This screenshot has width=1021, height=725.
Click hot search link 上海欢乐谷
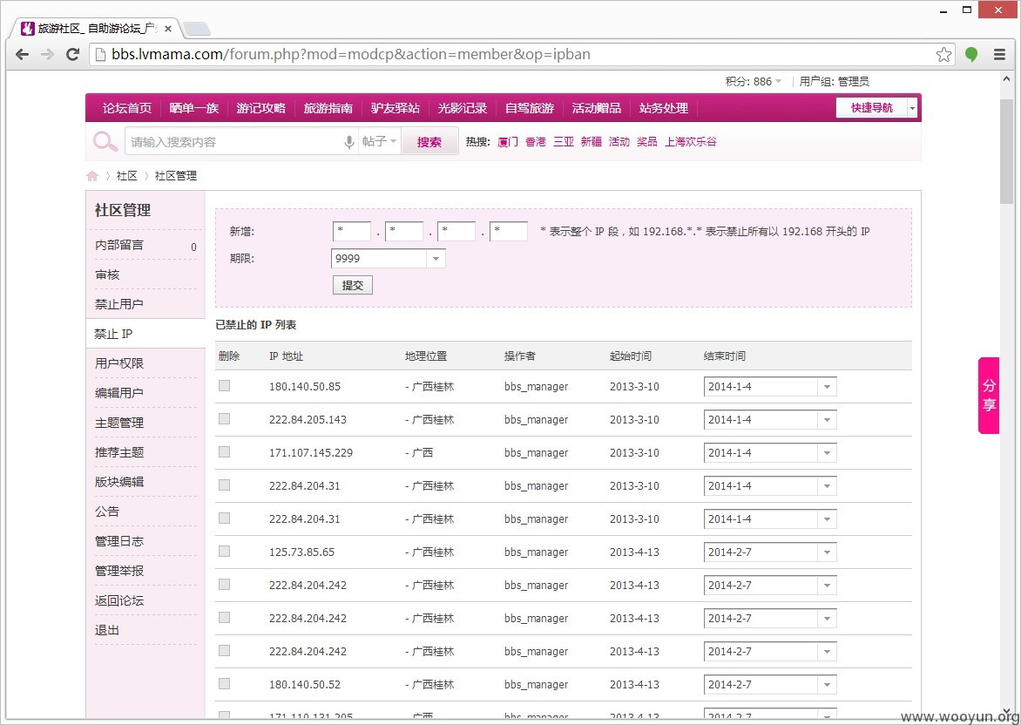(690, 142)
